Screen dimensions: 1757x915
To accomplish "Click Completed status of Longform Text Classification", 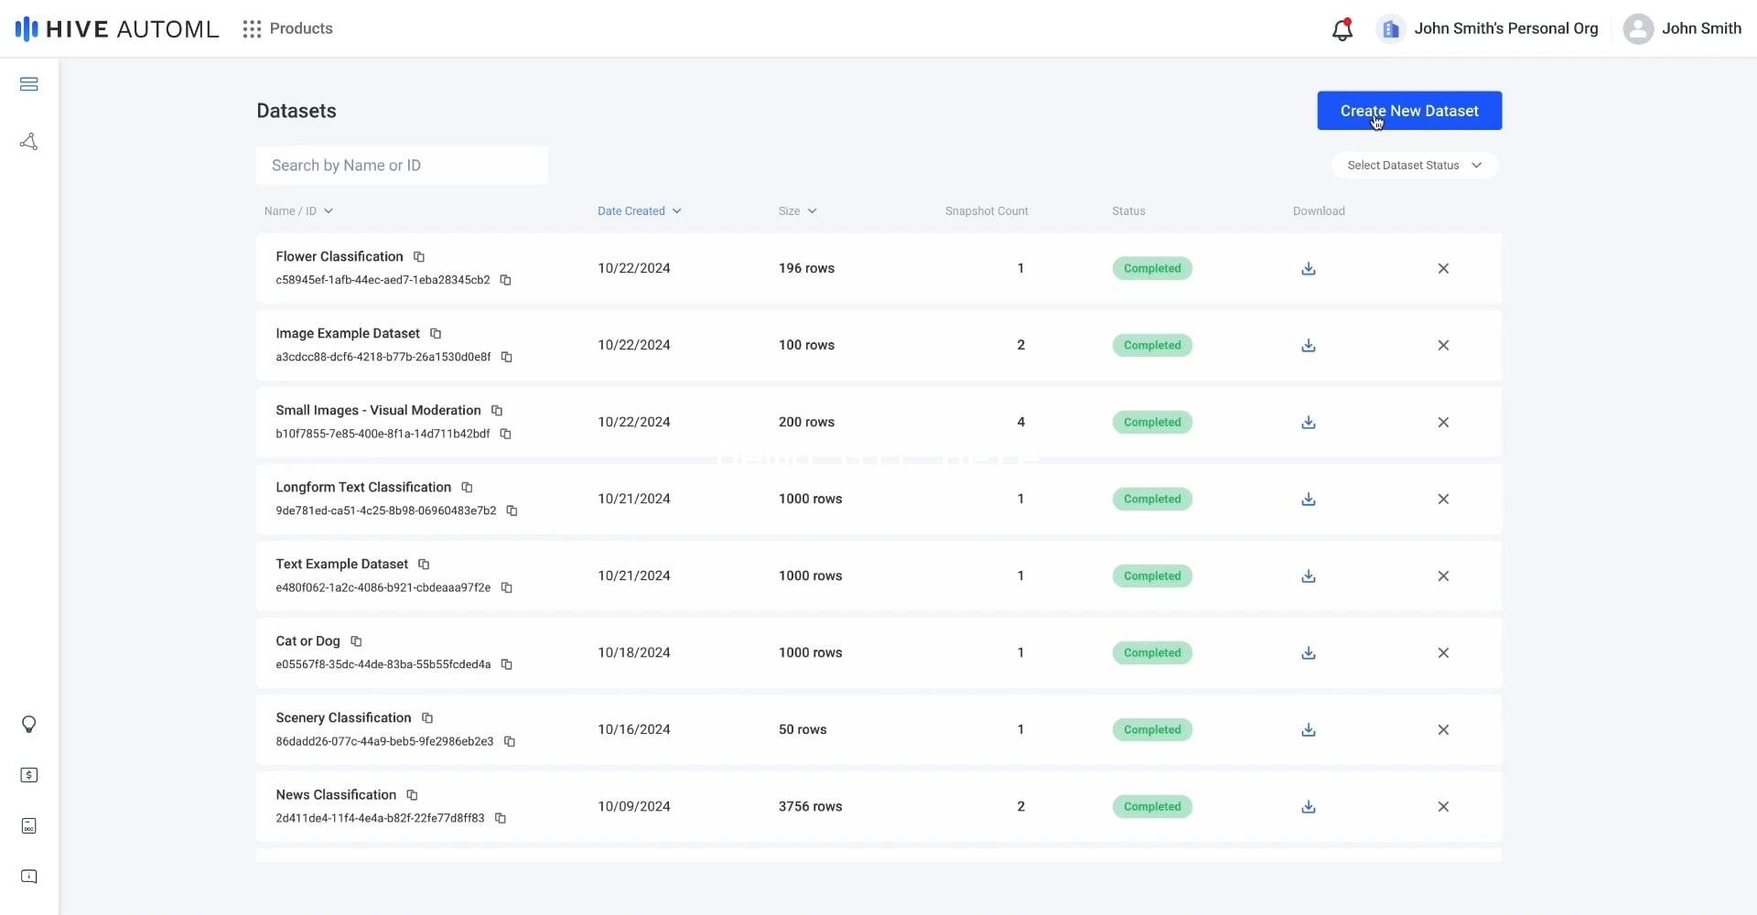I will click(1152, 500).
